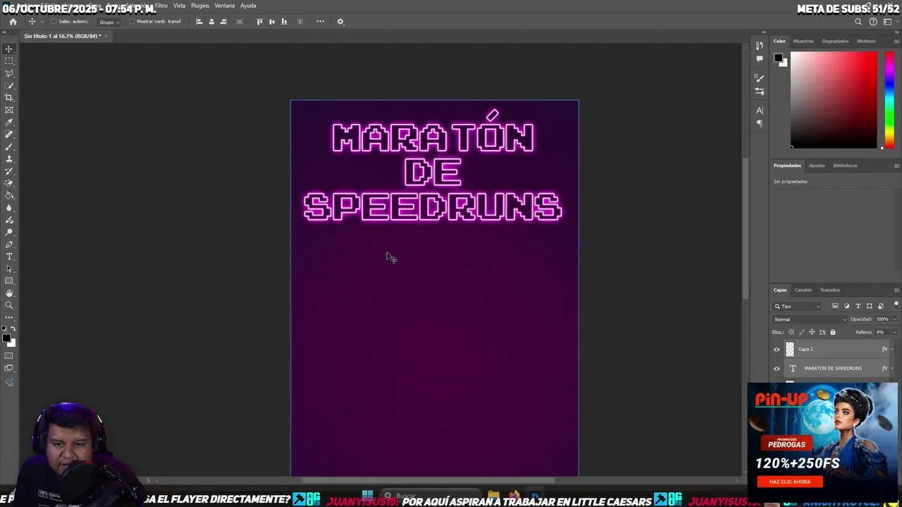The image size is (902, 507).
Task: Expand Capa 2 layer effects arrow
Action: [x=892, y=349]
